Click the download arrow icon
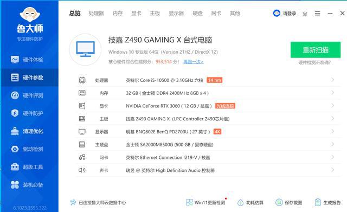347x212 pixels. (305, 13)
